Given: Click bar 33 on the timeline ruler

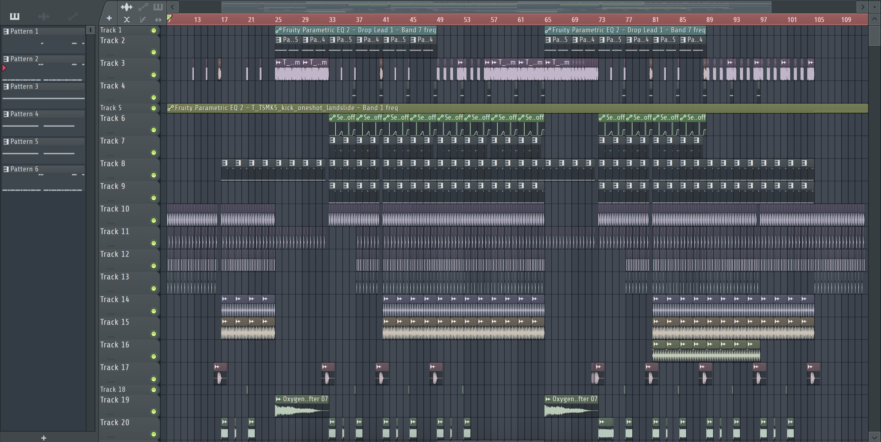Looking at the screenshot, I should coord(332,20).
